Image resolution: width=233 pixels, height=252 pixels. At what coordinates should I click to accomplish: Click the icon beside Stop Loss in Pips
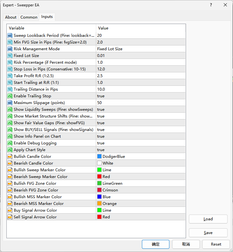click(x=10, y=69)
